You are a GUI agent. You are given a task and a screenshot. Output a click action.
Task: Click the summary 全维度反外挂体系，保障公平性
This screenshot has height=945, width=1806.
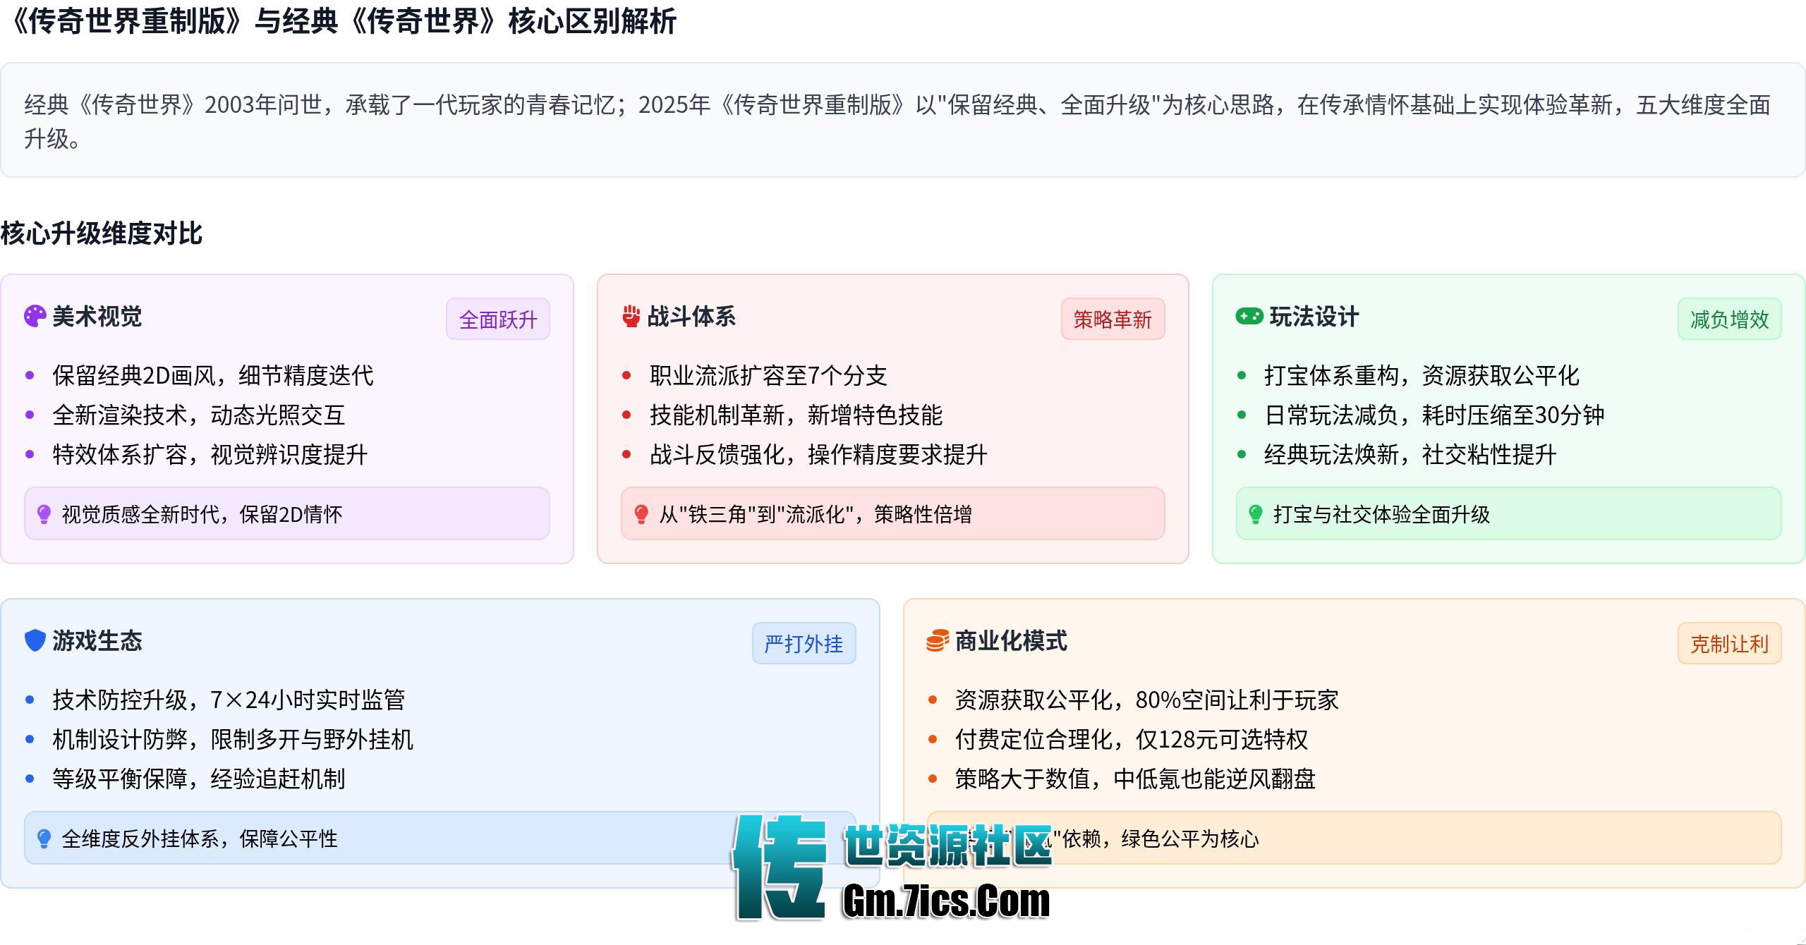point(200,839)
